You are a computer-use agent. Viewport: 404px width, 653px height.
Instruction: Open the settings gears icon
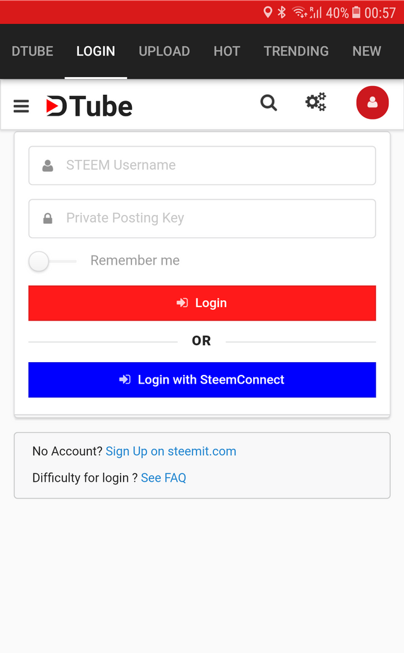316,102
